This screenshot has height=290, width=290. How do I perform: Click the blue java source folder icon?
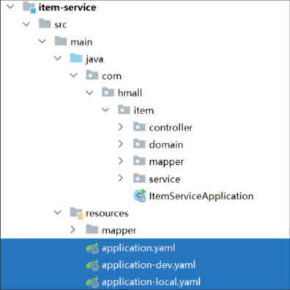coord(76,59)
